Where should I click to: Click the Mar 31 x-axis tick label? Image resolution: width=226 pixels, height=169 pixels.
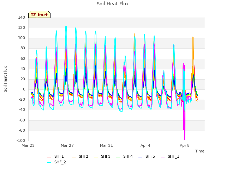pyautogui.click(x=106, y=145)
